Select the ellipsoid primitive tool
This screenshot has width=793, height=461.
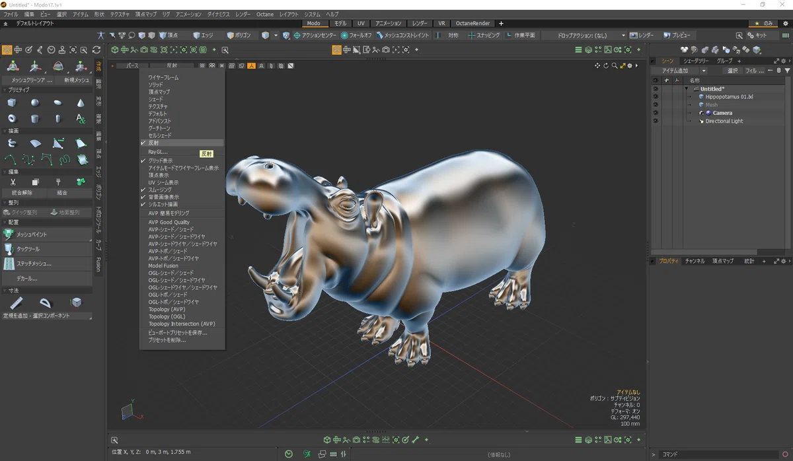58,102
